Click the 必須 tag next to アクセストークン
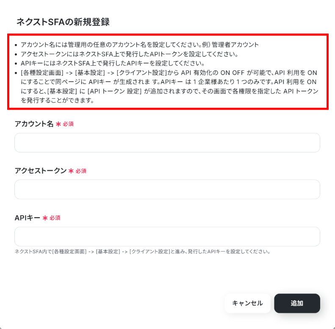Image resolution: width=335 pixels, height=329 pixels. pyautogui.click(x=81, y=171)
